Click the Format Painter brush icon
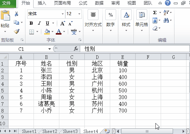The image size is (190, 134). coord(17,31)
